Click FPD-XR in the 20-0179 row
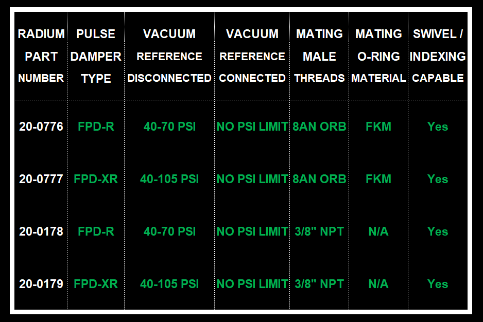 click(96, 284)
